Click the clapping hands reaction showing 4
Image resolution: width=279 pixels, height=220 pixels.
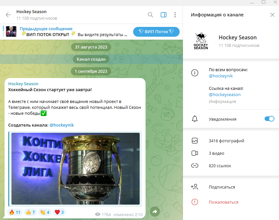click(x=45, y=212)
